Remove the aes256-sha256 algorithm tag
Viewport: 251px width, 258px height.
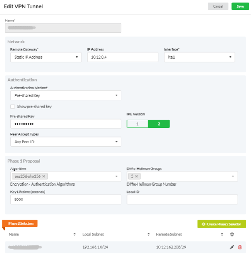(x=43, y=176)
